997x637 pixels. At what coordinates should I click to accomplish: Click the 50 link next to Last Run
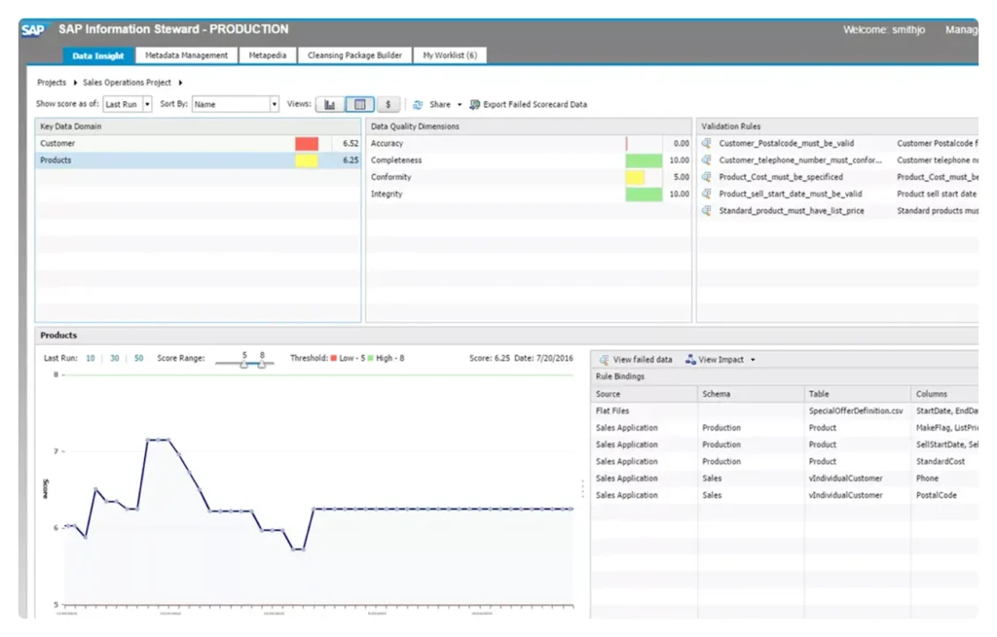pyautogui.click(x=137, y=358)
